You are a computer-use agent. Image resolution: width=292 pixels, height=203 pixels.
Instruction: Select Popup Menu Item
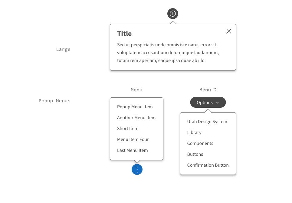click(135, 107)
